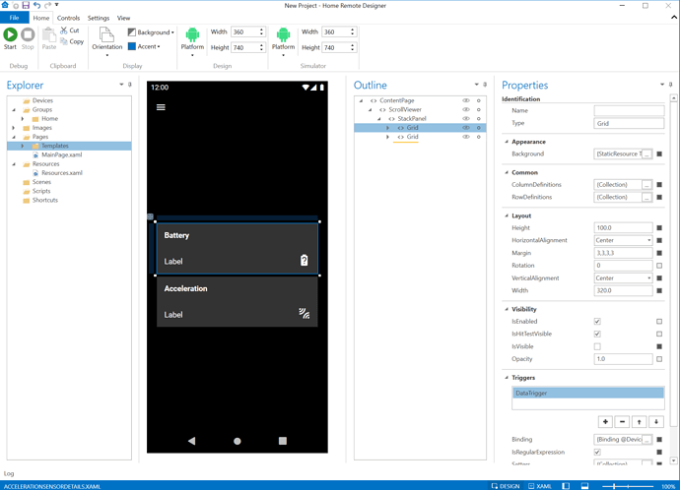Image resolution: width=680 pixels, height=490 pixels.
Task: Tap the Android back navigation triangle
Action: pos(192,441)
